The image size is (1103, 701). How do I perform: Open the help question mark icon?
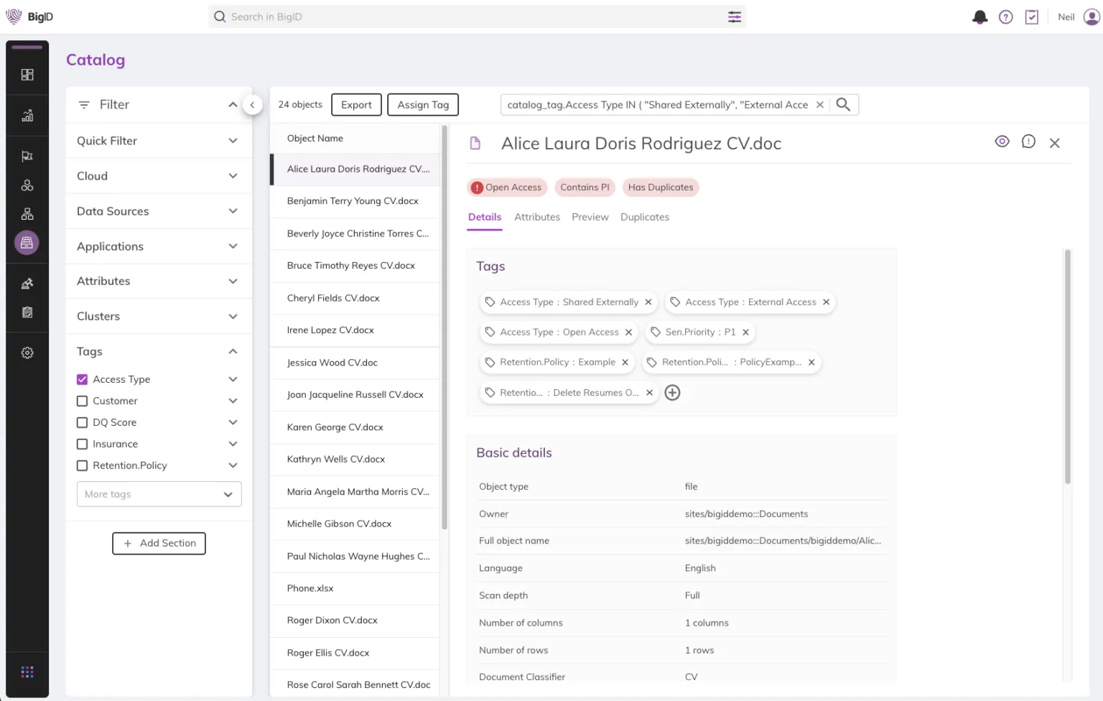coord(1005,17)
